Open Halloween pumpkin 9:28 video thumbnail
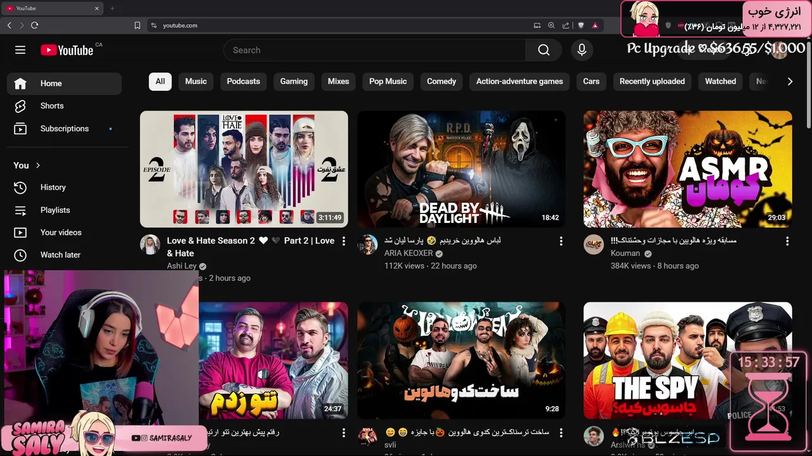 (x=461, y=360)
